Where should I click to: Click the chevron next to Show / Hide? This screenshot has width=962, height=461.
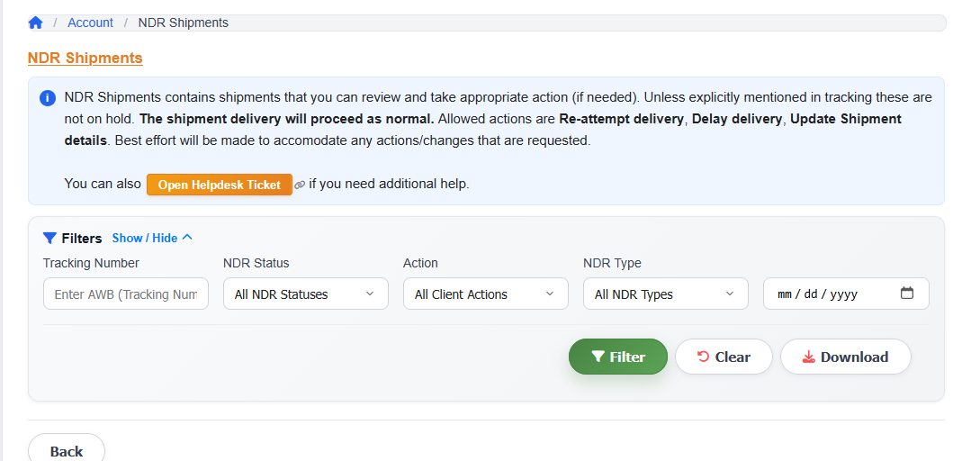click(x=187, y=238)
